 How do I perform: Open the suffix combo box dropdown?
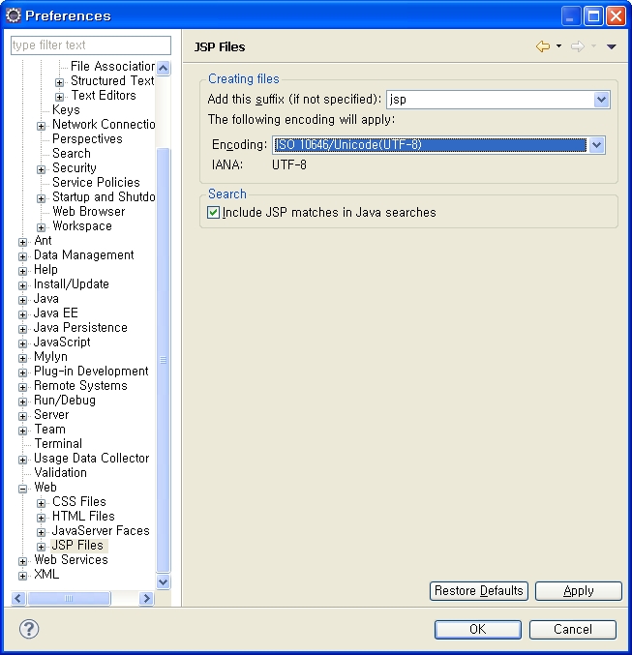601,100
